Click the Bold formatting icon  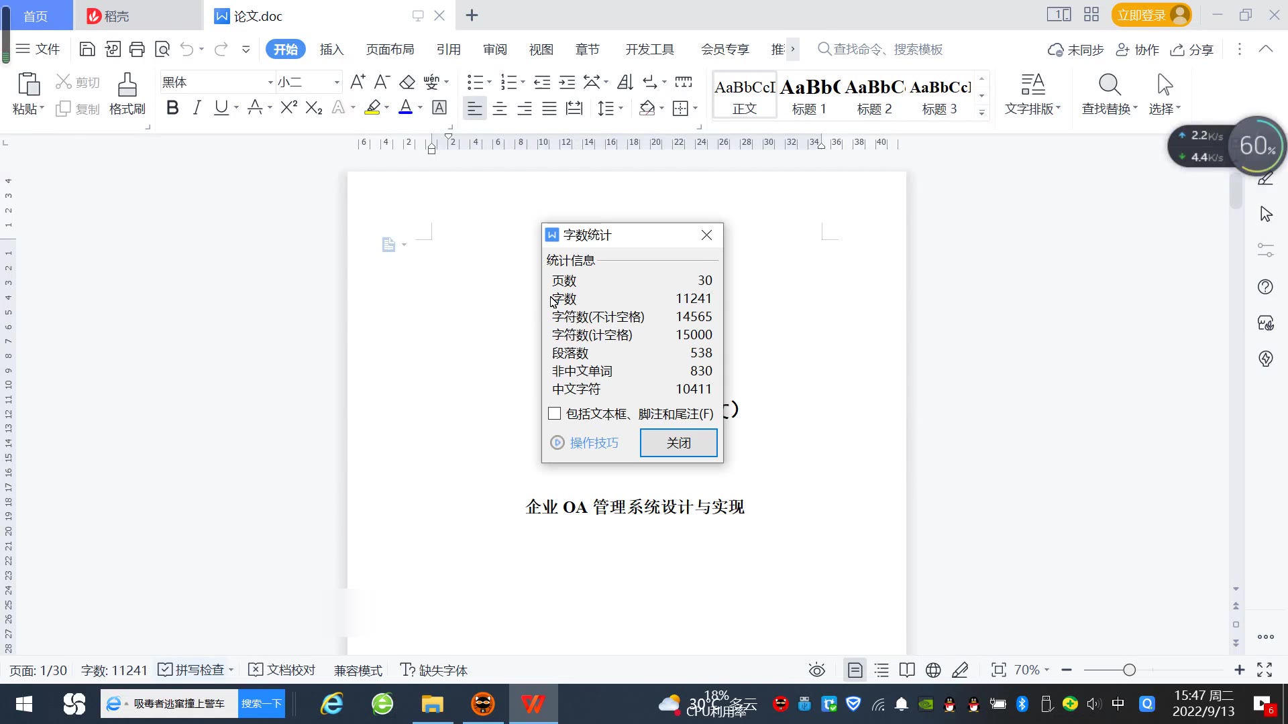coord(172,108)
